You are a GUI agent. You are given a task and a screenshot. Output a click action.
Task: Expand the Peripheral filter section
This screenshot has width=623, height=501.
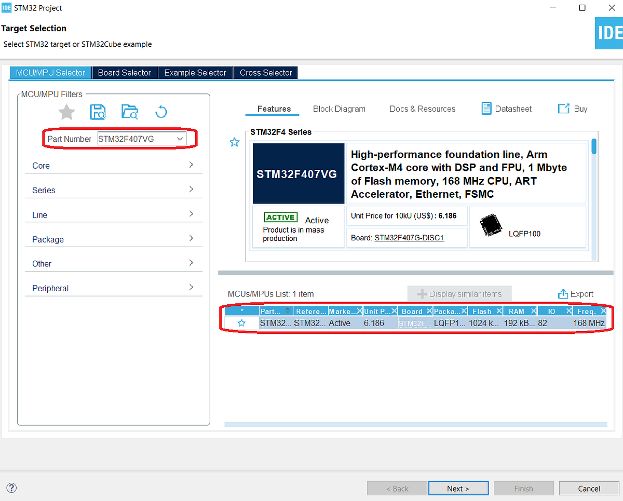coord(114,288)
